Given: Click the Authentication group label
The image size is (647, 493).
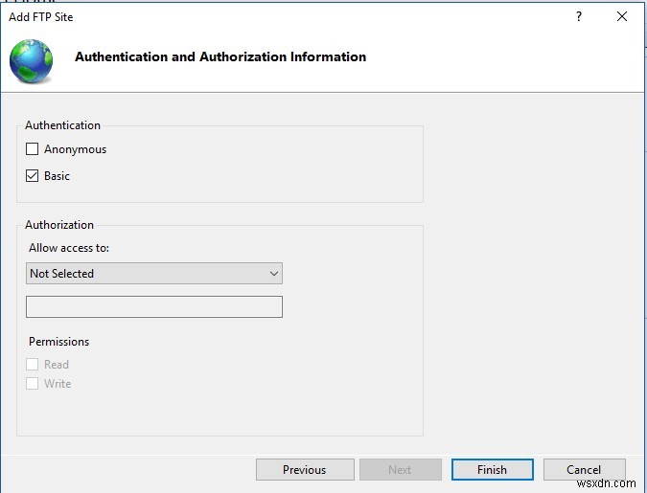Looking at the screenshot, I should tap(62, 125).
